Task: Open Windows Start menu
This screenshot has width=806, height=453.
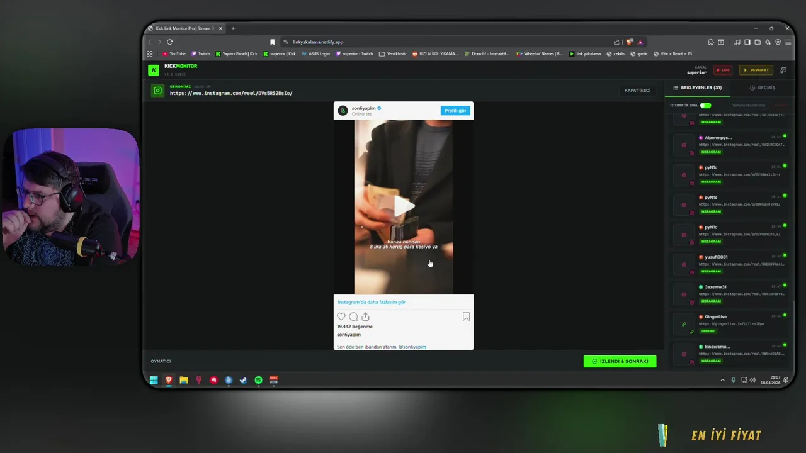Action: pyautogui.click(x=154, y=380)
